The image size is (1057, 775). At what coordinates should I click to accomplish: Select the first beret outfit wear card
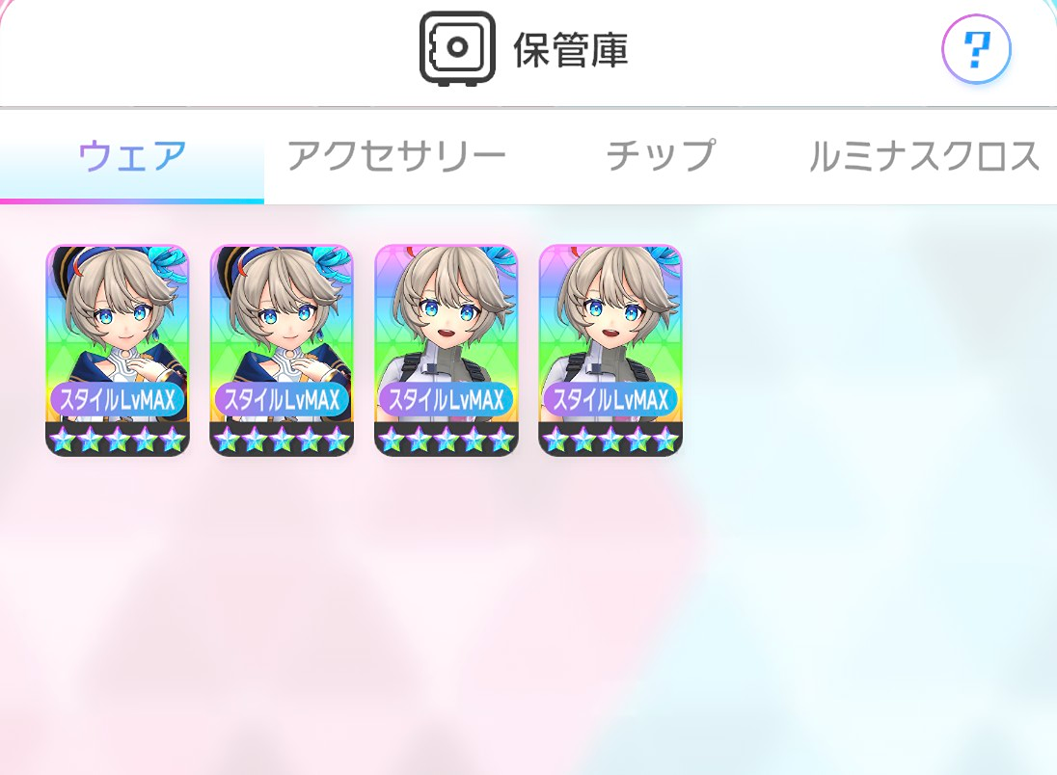(x=118, y=351)
